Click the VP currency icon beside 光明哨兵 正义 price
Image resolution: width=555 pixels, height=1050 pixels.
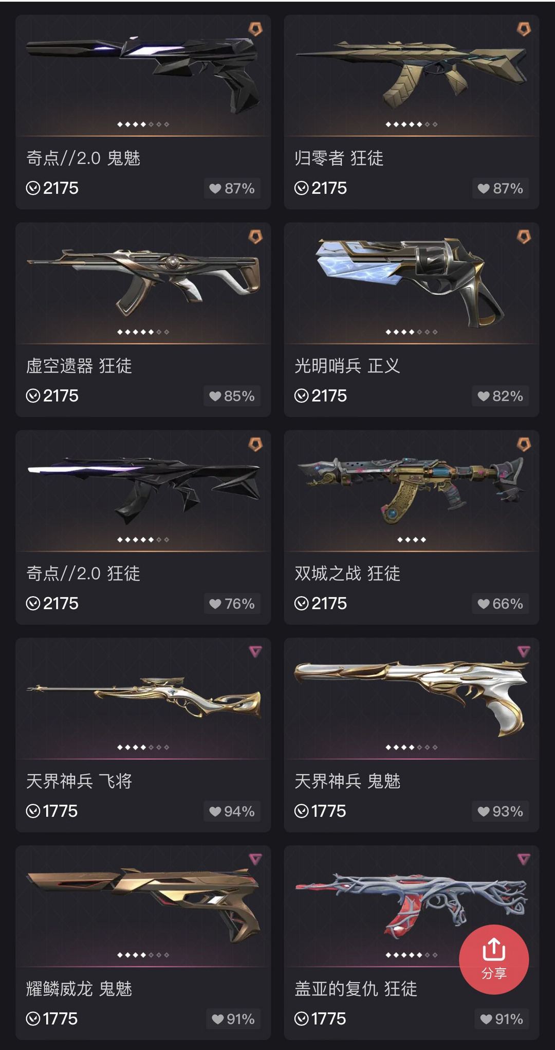coord(302,396)
